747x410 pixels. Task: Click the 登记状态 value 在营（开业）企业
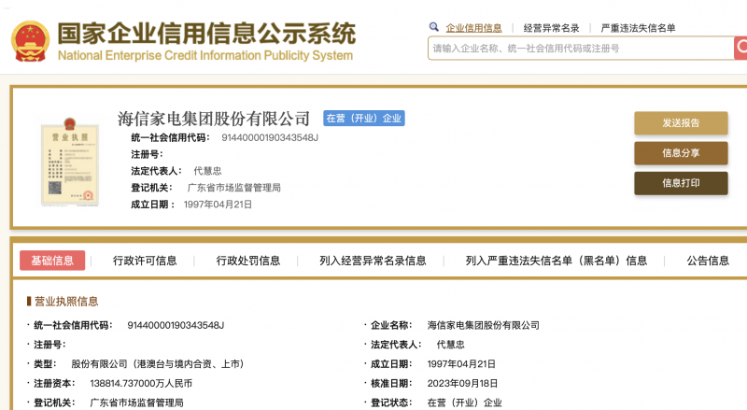coord(464,403)
